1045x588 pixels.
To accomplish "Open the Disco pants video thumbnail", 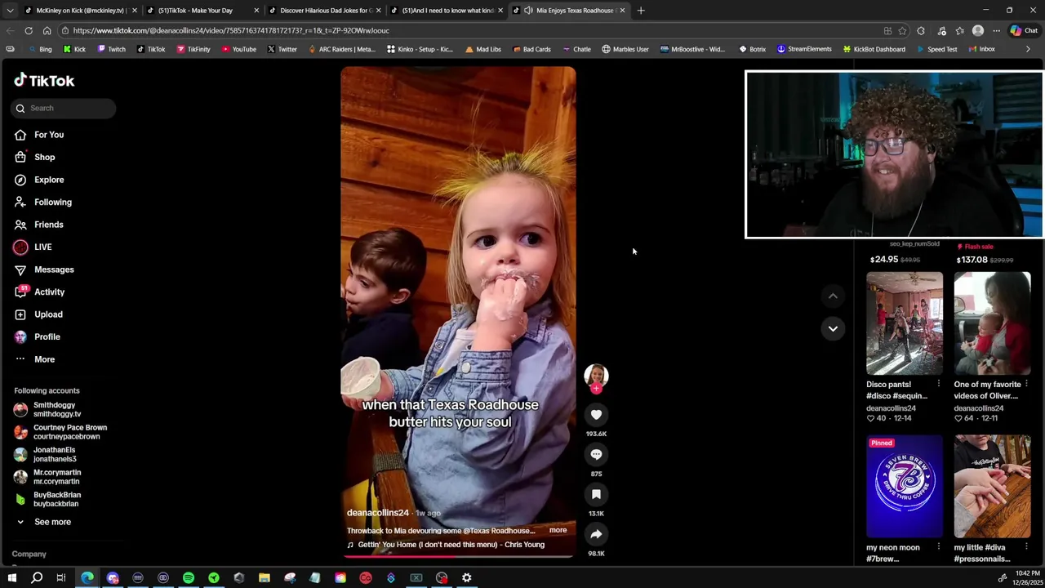I will [x=905, y=323].
